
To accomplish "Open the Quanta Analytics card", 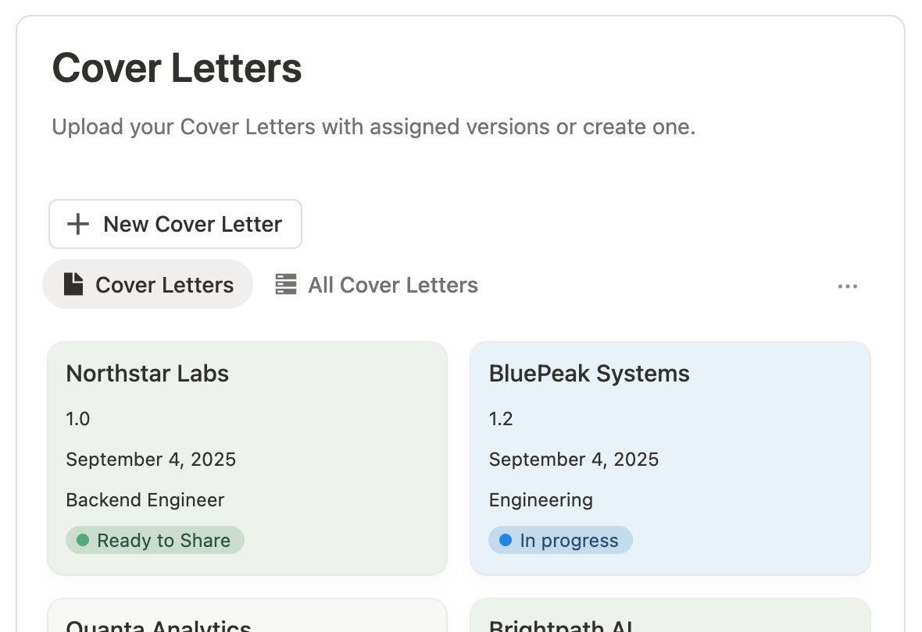I will [159, 626].
